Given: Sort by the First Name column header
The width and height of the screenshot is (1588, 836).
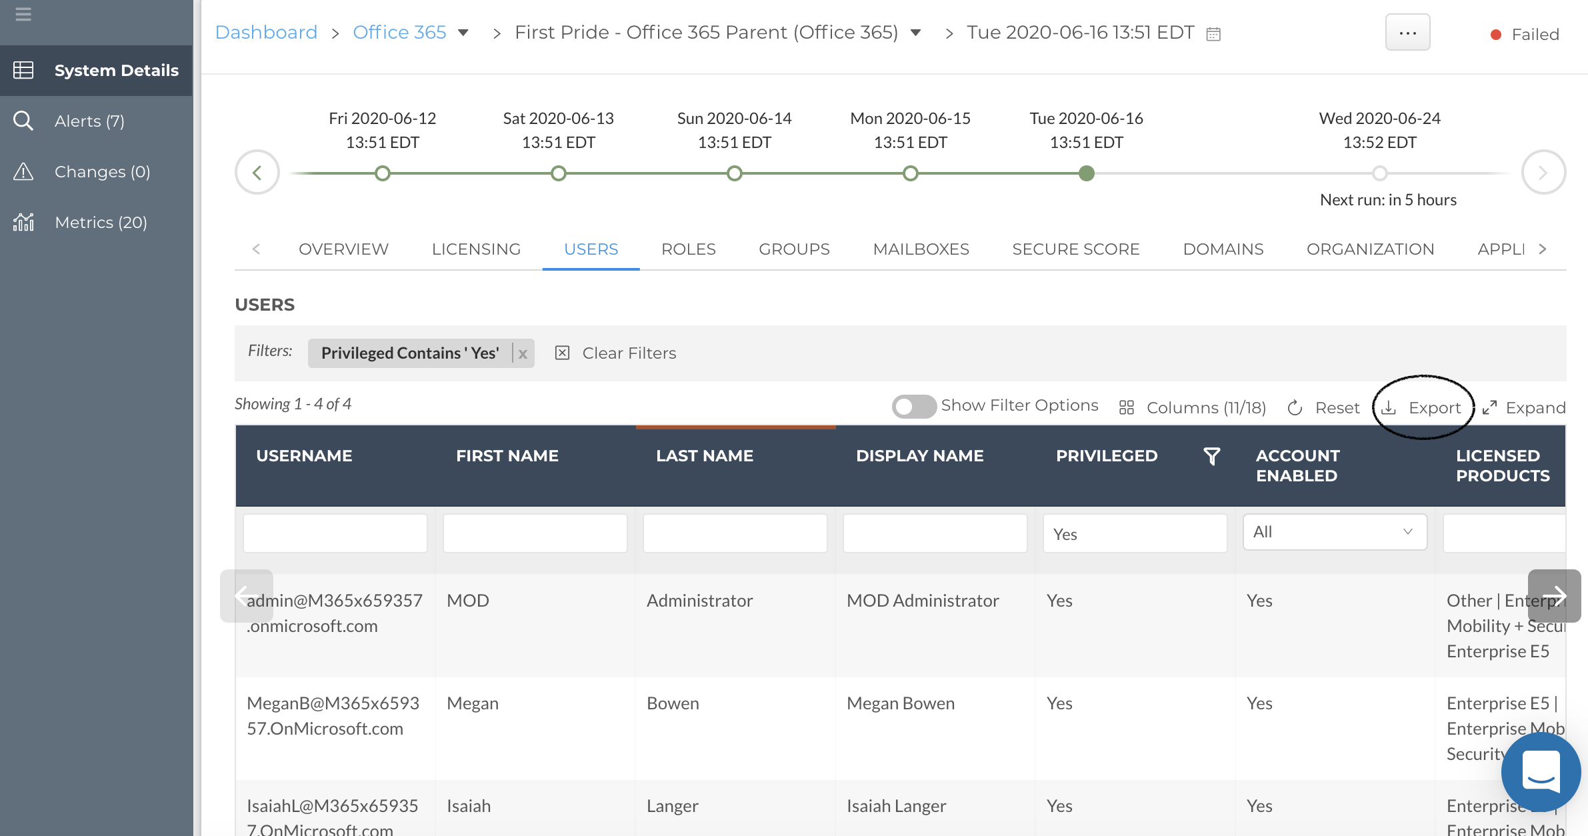Looking at the screenshot, I should coord(507,456).
